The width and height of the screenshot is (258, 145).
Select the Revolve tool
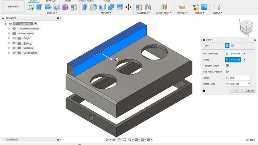click(x=48, y=7)
